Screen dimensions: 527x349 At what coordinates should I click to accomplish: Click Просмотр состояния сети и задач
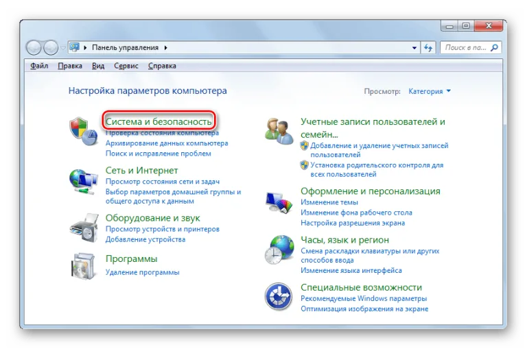point(163,182)
